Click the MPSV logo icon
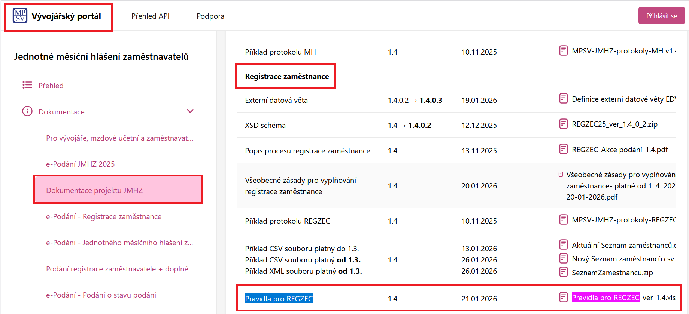 [20, 16]
